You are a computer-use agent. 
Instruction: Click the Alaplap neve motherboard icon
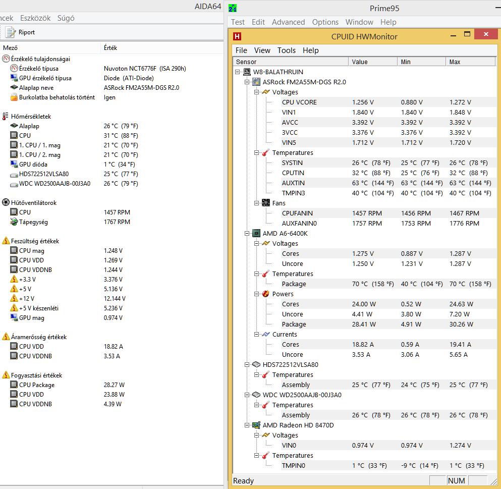pos(14,87)
